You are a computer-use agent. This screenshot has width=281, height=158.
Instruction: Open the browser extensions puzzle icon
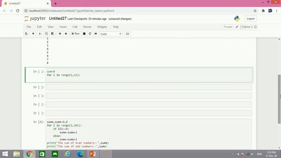[263, 11]
